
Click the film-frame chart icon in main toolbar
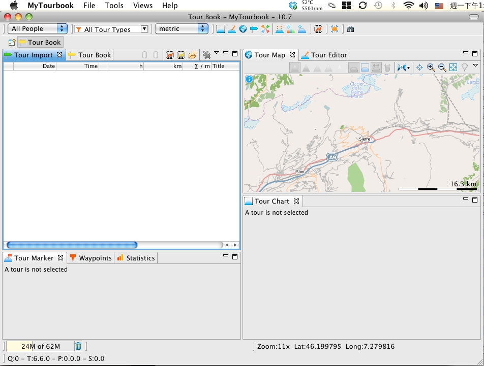318,29
